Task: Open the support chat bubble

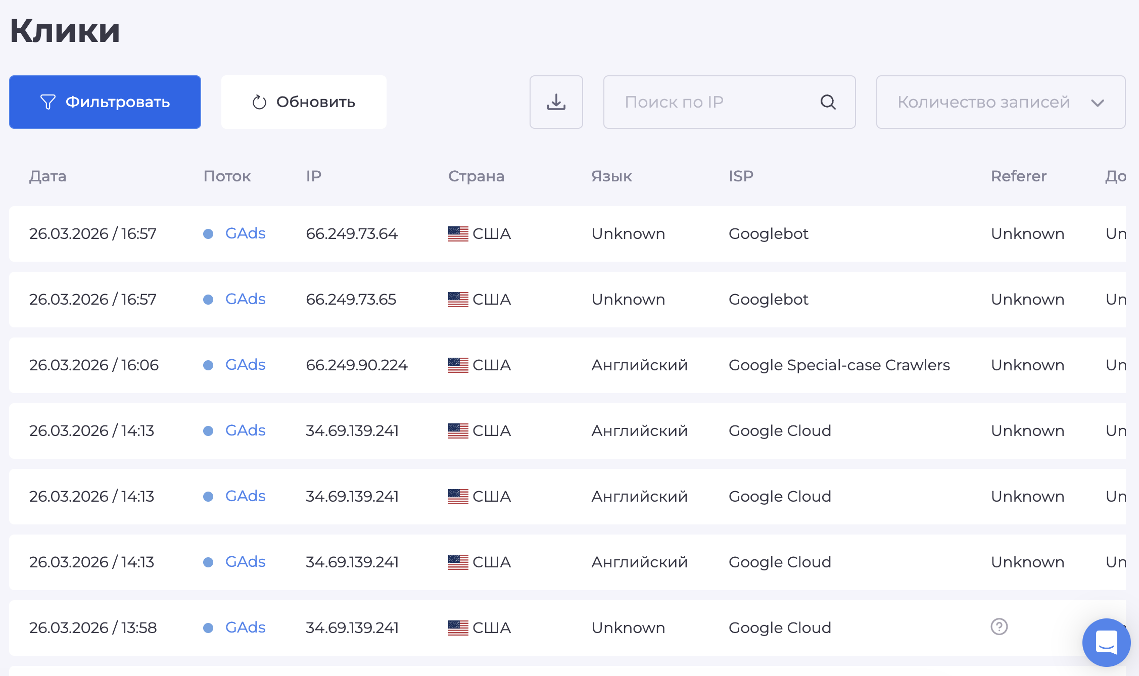Action: [1106, 642]
